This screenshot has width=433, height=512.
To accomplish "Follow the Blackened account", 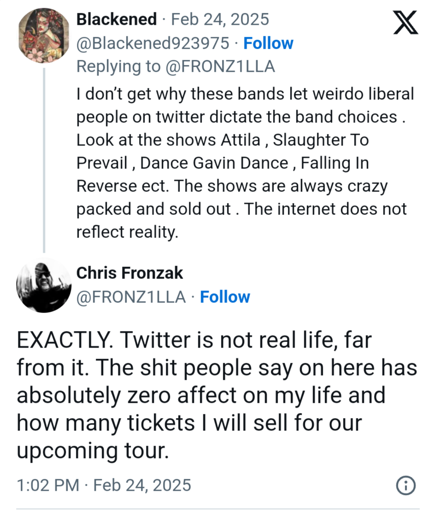I will pyautogui.click(x=268, y=43).
